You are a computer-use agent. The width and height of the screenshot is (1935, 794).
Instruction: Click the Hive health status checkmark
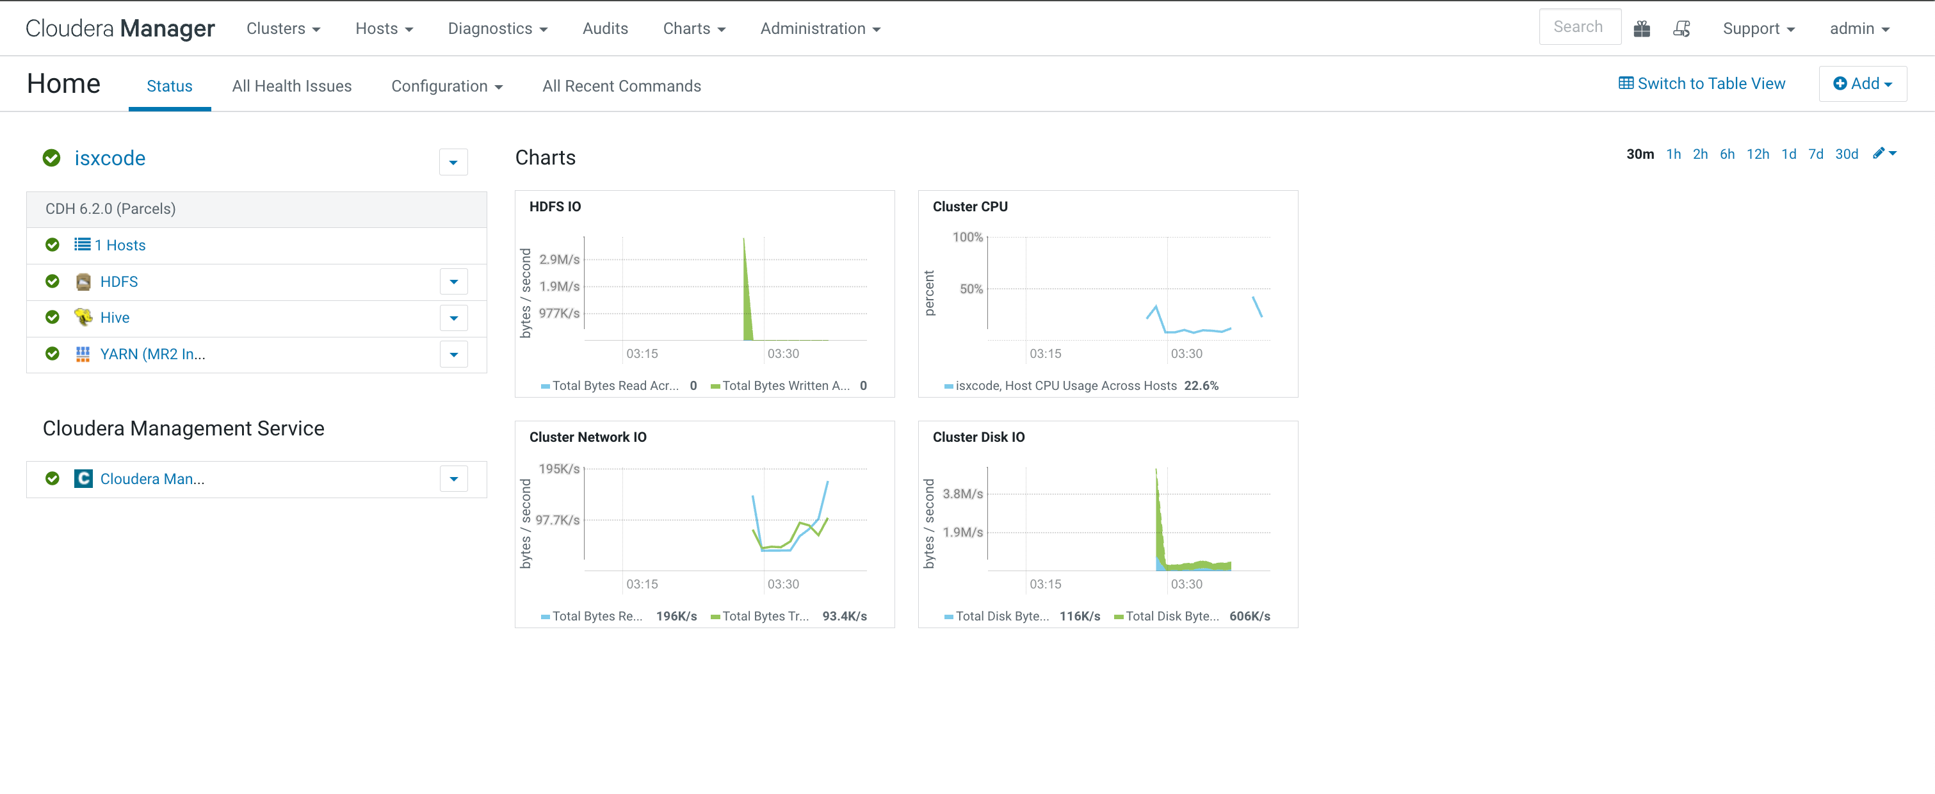point(53,317)
